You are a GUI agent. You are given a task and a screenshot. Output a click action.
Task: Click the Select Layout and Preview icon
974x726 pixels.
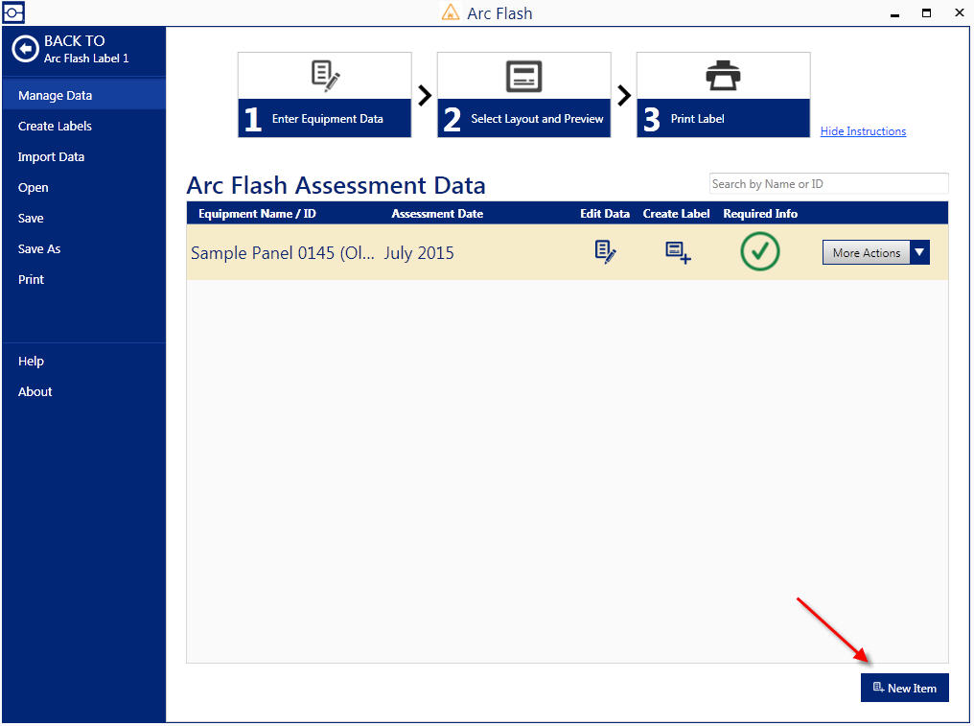(x=523, y=76)
